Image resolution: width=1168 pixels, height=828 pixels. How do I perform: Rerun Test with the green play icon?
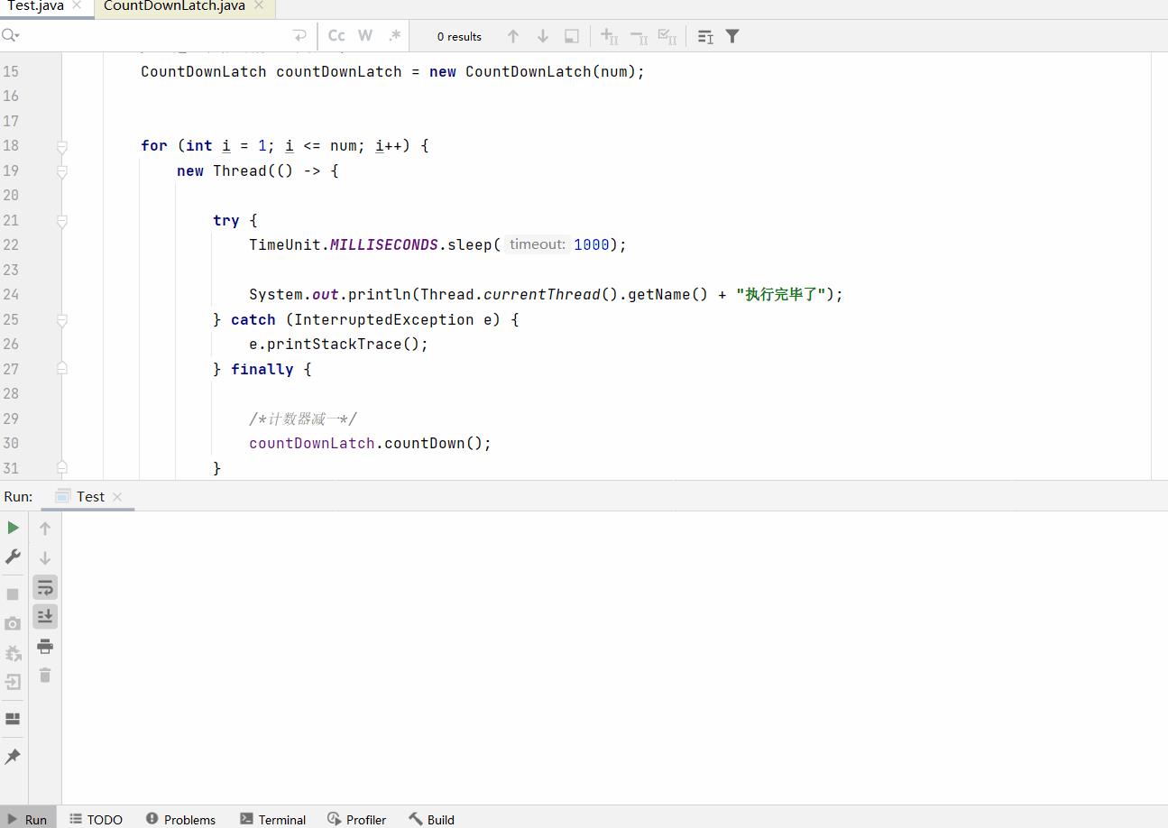coord(13,528)
